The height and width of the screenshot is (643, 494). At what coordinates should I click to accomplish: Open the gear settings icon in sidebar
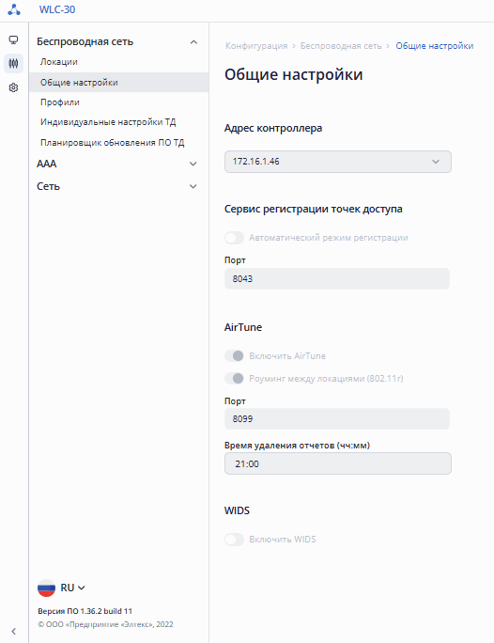pos(13,87)
